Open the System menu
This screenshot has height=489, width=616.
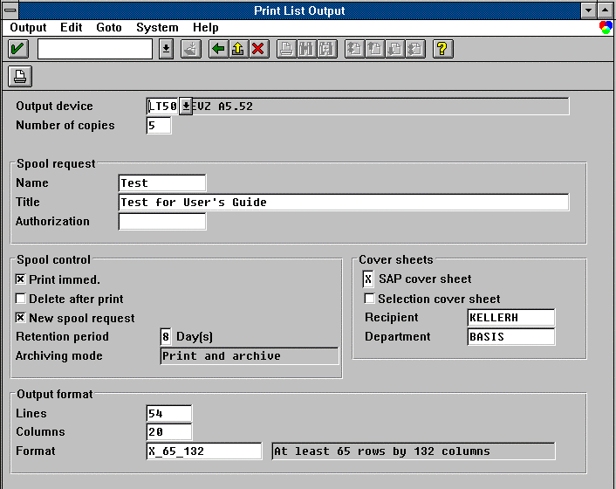(157, 28)
